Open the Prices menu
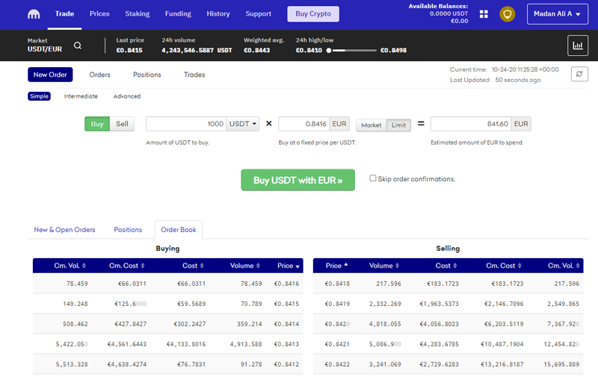This screenshot has width=598, height=376. coord(99,13)
